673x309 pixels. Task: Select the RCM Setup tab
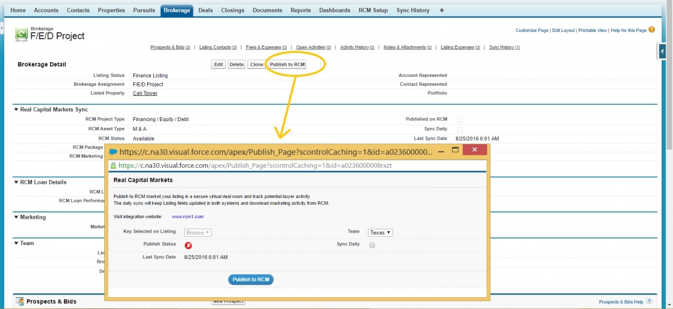[x=373, y=10]
